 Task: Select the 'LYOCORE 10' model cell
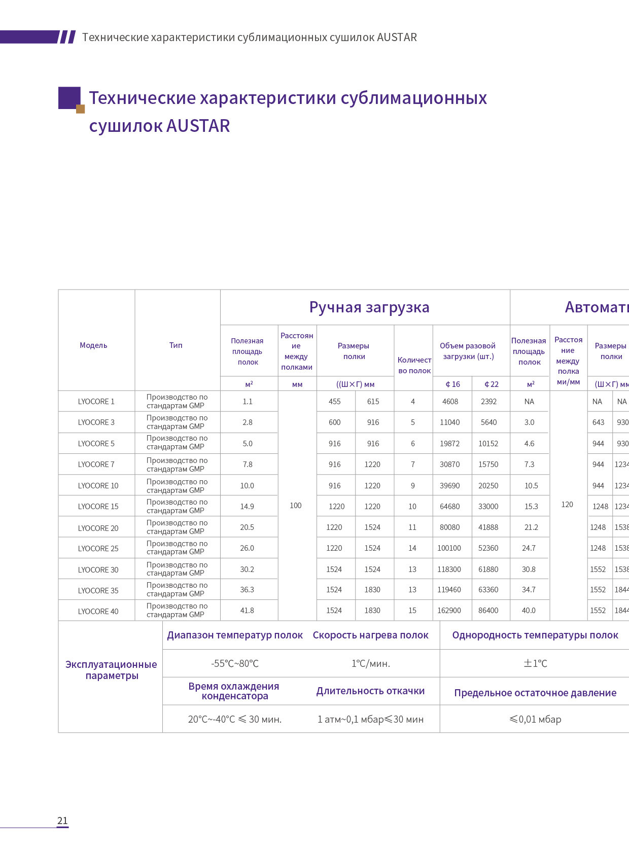pos(98,486)
